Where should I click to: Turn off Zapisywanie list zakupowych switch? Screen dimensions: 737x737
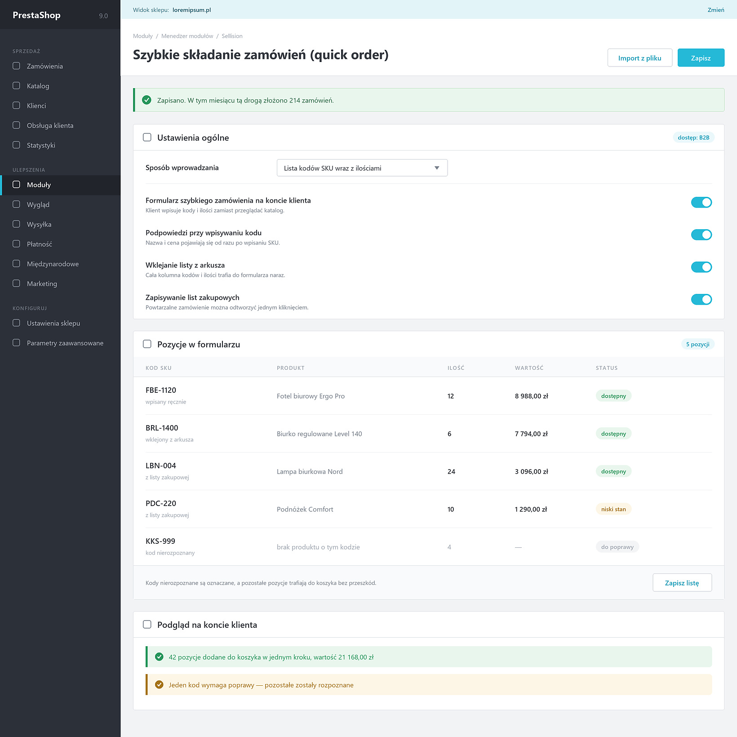pyautogui.click(x=701, y=300)
